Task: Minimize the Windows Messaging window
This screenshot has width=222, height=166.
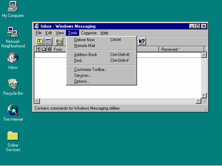Action: [x=192, y=26]
